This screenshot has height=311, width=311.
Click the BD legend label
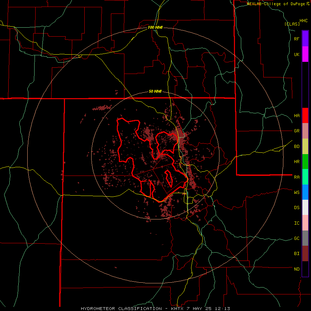coord(297,147)
